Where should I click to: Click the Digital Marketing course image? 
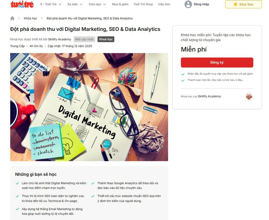[89, 107]
